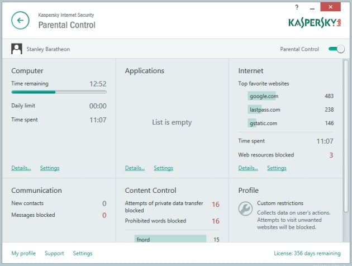Click the Prohibited words blocked row
The image size is (352, 266).
point(172,221)
